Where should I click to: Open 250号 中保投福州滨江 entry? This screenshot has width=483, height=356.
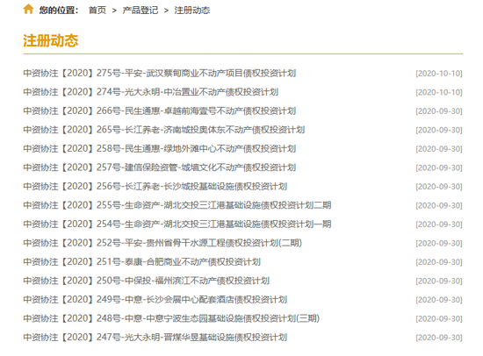[147, 281]
